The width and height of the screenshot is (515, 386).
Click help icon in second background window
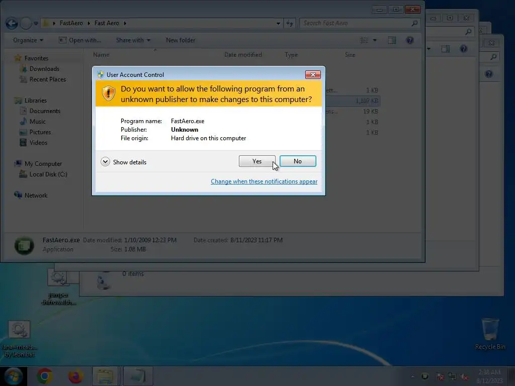click(x=463, y=49)
